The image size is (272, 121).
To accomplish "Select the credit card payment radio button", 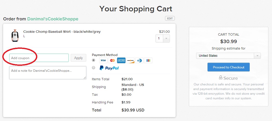I will pyautogui.click(x=94, y=60).
